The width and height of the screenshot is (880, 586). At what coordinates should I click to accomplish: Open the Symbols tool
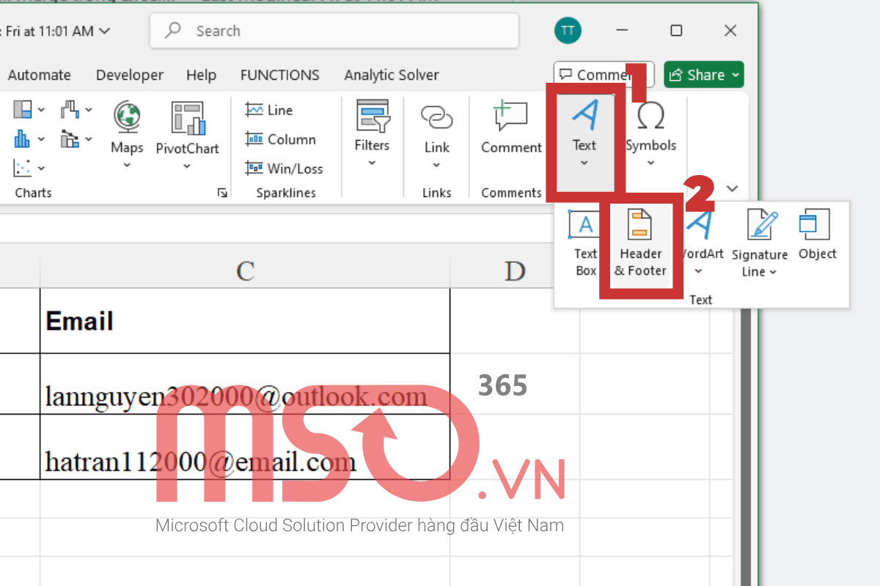click(650, 132)
